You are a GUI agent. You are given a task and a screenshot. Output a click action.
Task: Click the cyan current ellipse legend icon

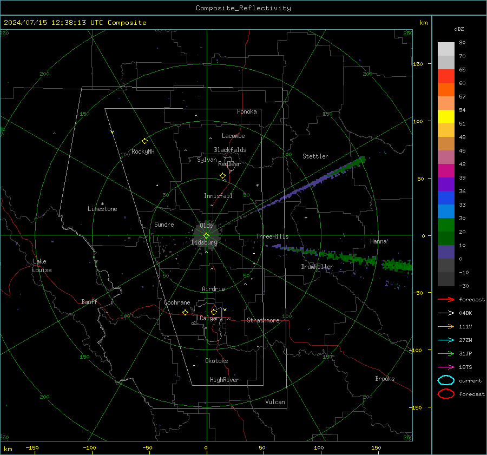[x=446, y=380]
